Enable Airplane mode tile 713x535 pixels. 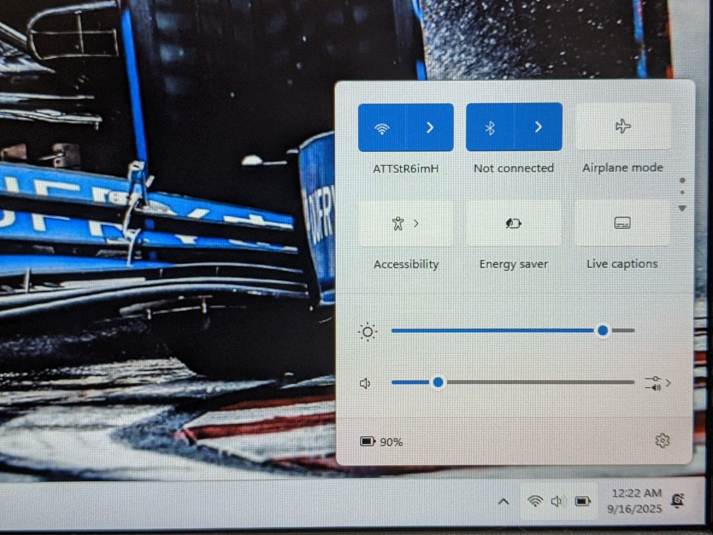click(x=623, y=127)
